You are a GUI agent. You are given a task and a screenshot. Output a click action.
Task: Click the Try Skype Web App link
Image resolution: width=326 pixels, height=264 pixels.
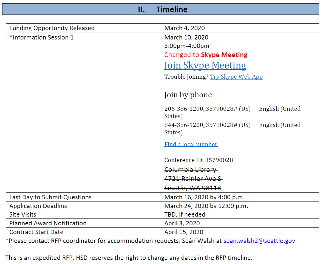point(236,77)
